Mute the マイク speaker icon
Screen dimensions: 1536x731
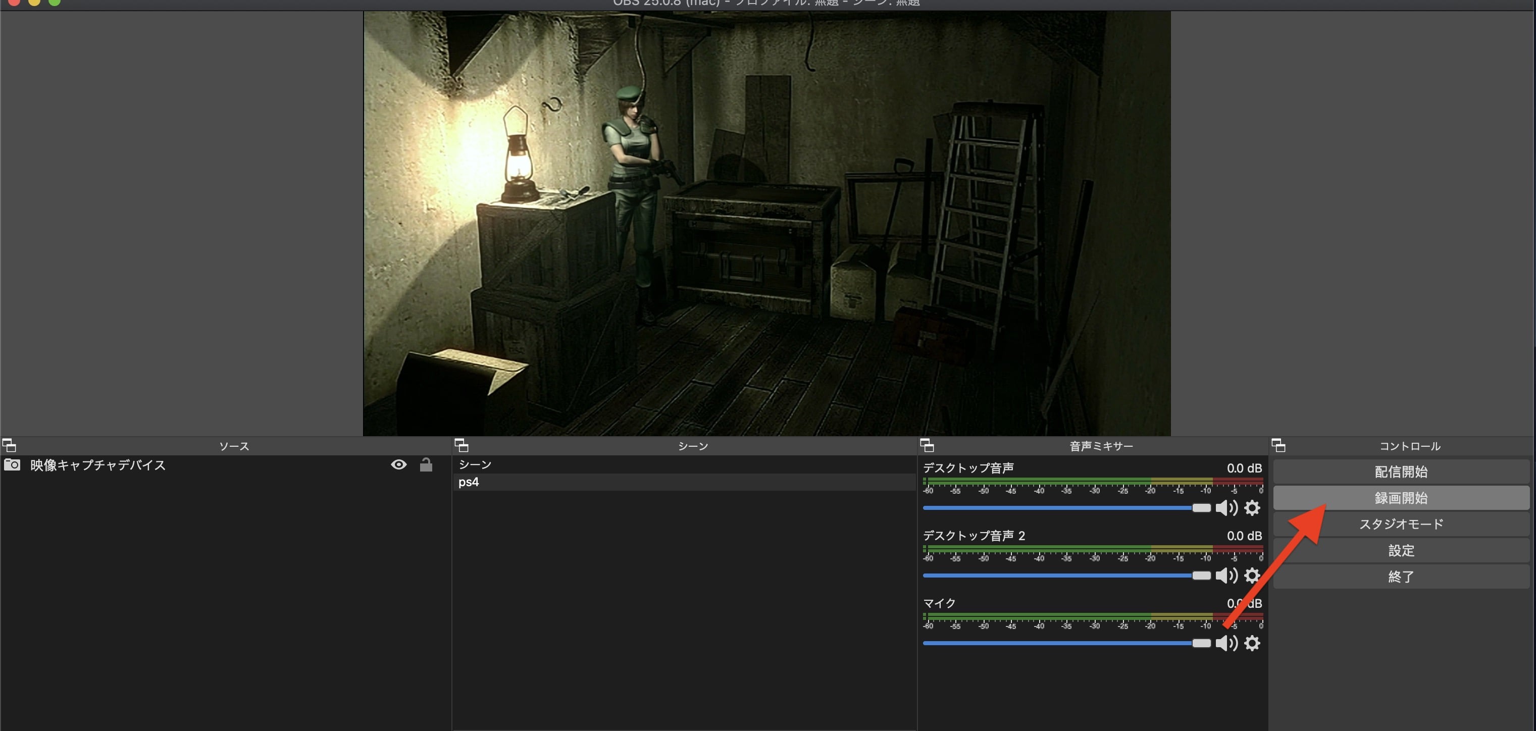(x=1226, y=643)
